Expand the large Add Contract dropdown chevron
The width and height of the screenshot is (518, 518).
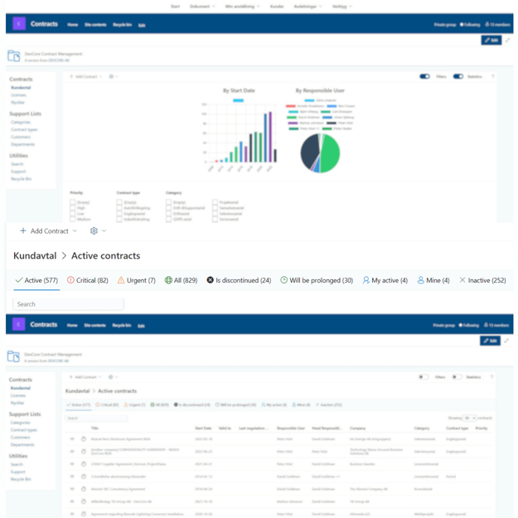75,231
